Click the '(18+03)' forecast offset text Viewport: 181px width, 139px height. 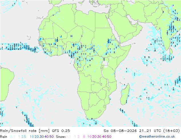click(171, 131)
